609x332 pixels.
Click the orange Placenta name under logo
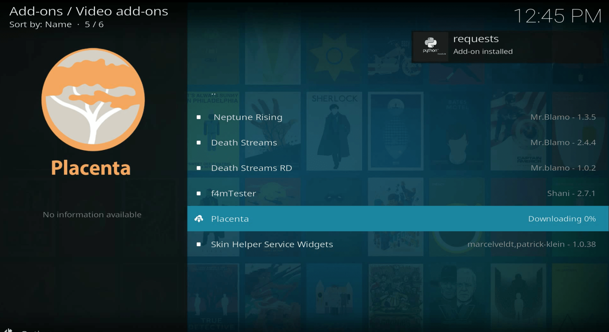pos(91,168)
